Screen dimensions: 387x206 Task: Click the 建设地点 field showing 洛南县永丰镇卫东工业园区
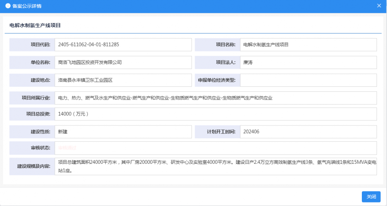click(123, 80)
